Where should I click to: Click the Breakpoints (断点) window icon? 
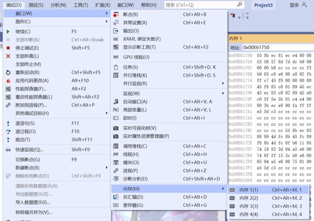115,15
